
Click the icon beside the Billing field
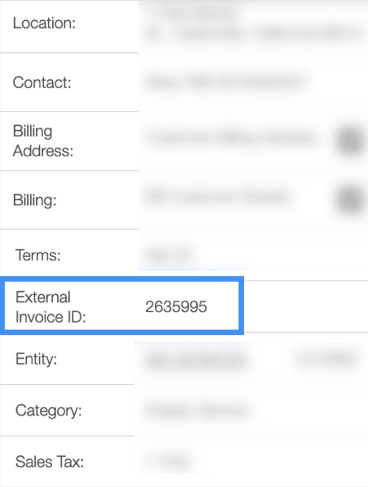click(350, 199)
